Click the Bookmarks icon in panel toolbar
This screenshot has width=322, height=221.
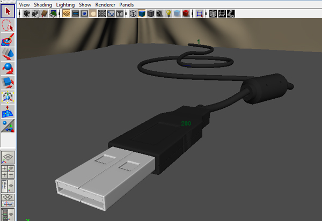(44, 14)
